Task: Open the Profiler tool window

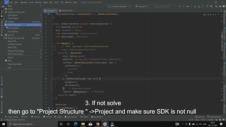Action: (84, 117)
